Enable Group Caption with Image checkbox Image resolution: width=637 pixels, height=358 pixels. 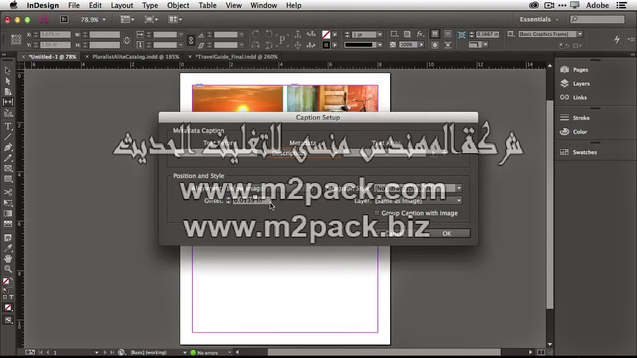pyautogui.click(x=377, y=213)
